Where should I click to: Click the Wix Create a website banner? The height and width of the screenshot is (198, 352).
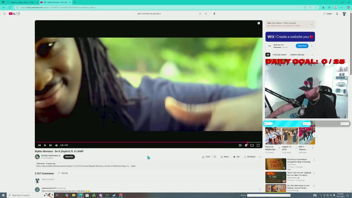290,37
